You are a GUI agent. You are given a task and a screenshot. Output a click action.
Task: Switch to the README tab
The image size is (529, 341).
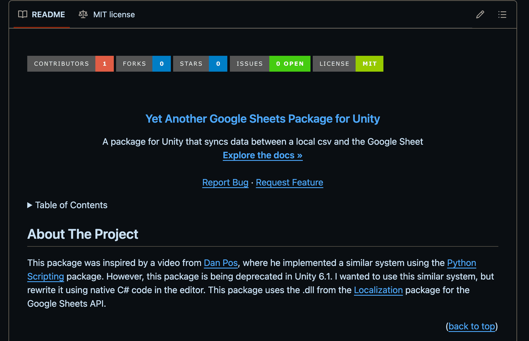(x=42, y=14)
